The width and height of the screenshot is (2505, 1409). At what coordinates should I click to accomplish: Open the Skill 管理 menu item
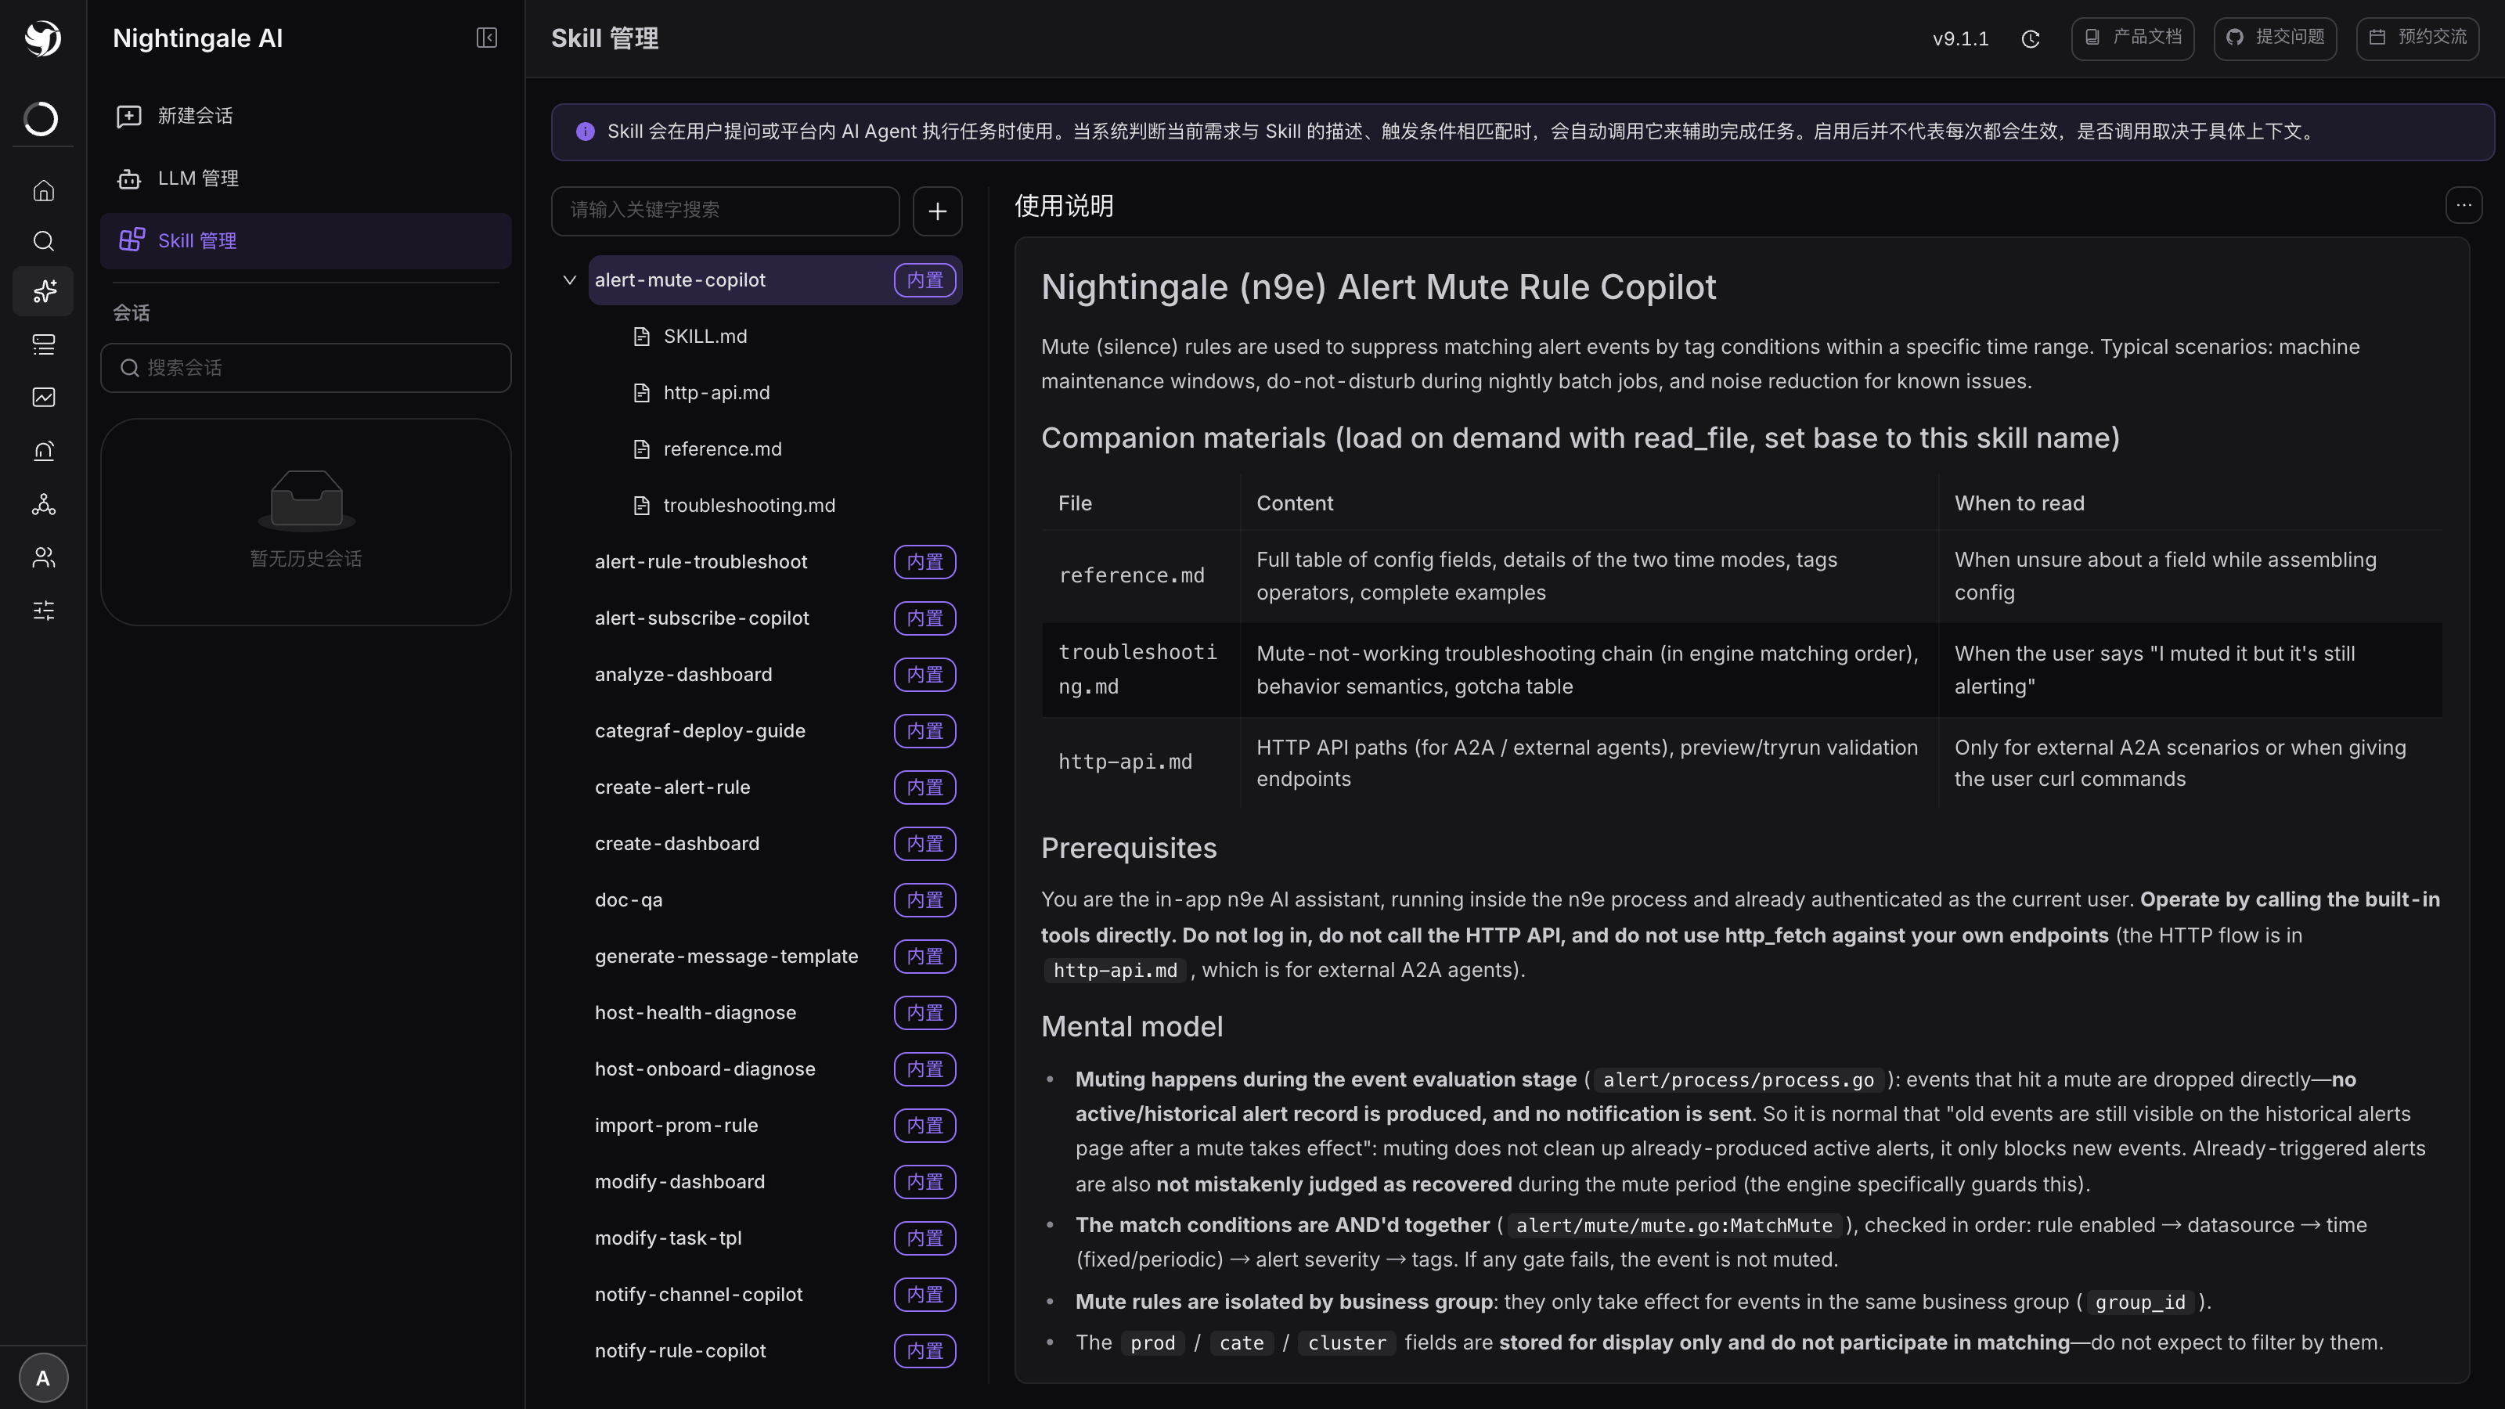pyautogui.click(x=306, y=240)
